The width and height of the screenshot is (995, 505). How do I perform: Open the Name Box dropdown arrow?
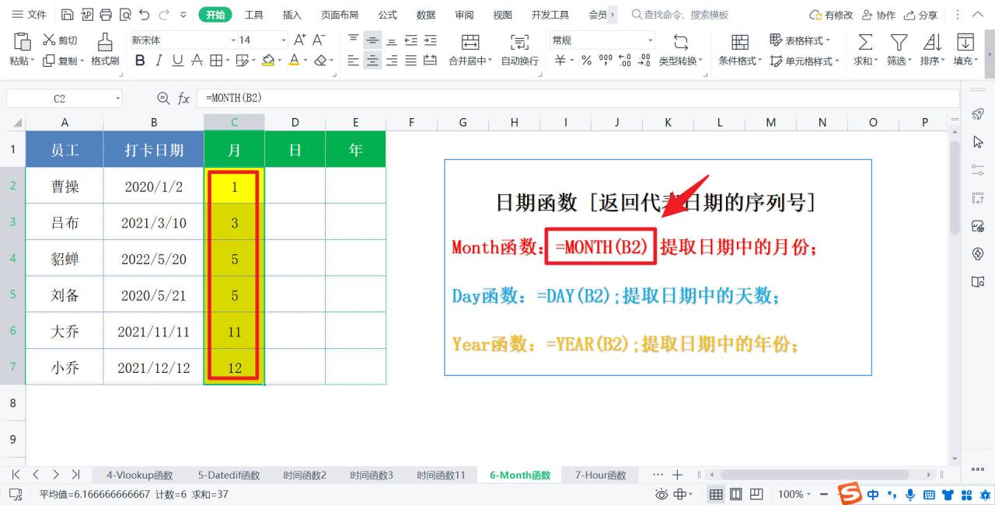click(x=118, y=99)
